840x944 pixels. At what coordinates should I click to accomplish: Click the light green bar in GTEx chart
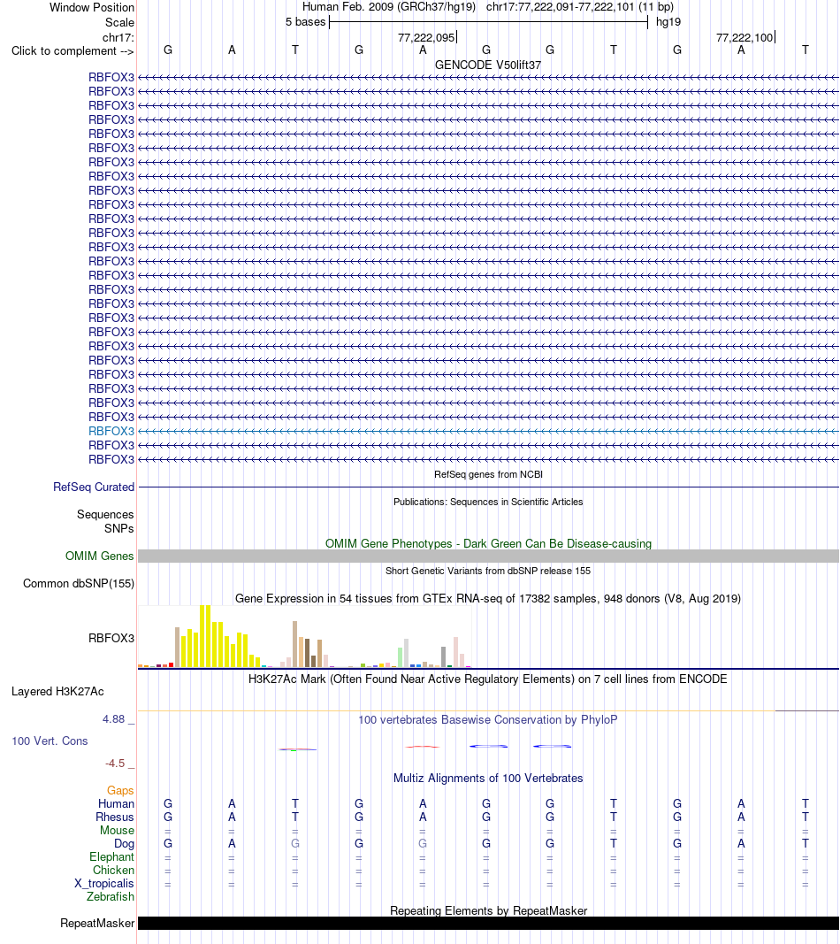(x=401, y=657)
